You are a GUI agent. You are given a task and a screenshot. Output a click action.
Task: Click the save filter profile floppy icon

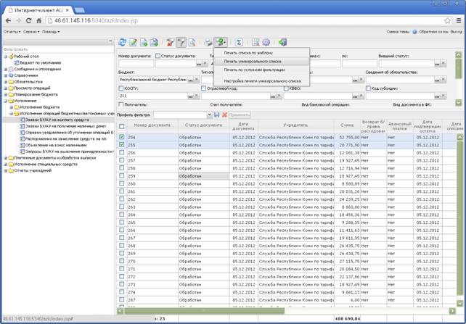click(216, 115)
